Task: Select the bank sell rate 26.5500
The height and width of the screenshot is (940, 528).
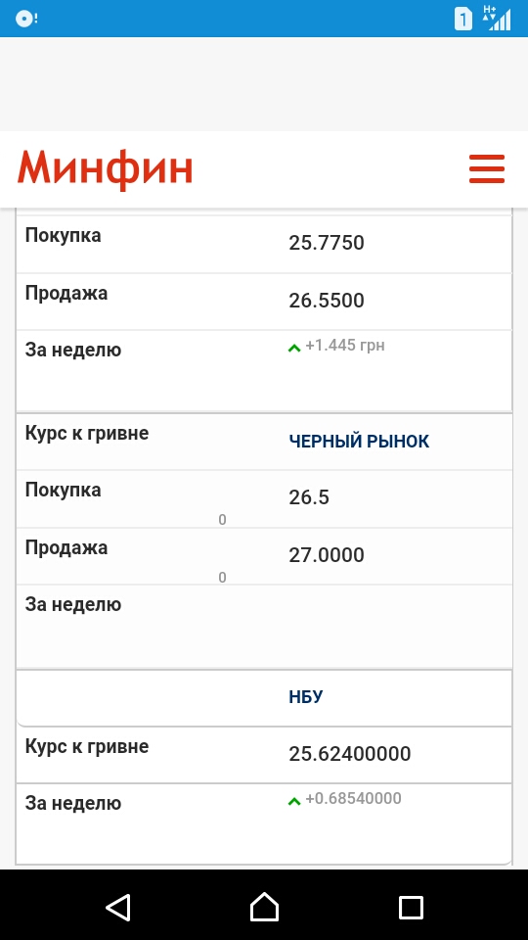Action: coord(327,301)
